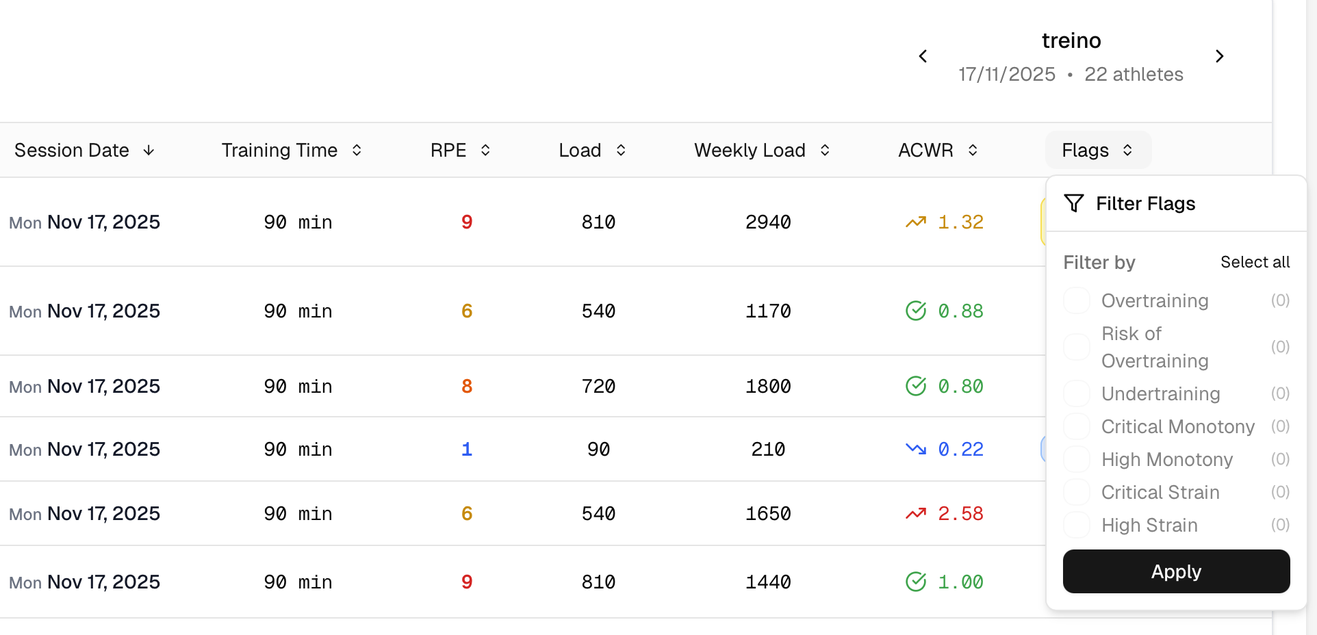The width and height of the screenshot is (1317, 635).
Task: Enable the Undertraining flag filter
Action: pos(1077,393)
